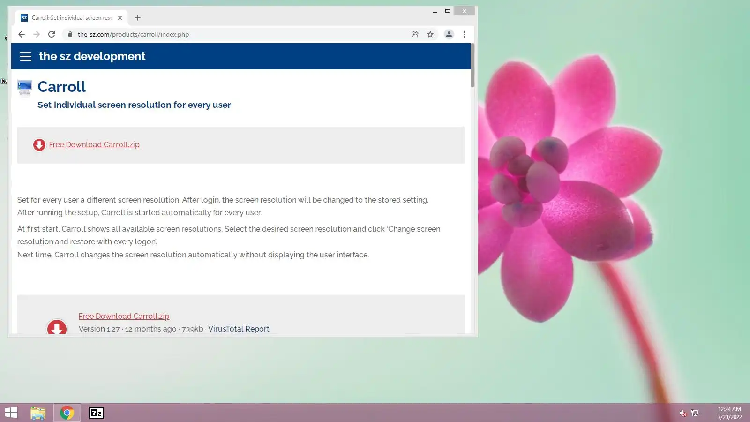The image size is (750, 422).
Task: Go back to the previous page
Action: click(x=22, y=34)
